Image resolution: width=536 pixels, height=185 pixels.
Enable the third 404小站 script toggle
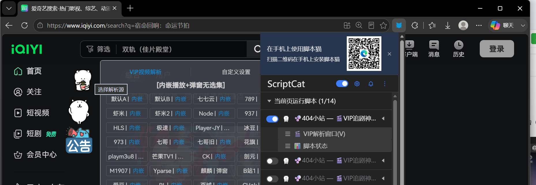[x=272, y=179]
